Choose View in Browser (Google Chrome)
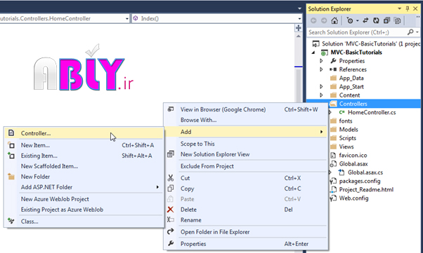 pyautogui.click(x=246, y=109)
